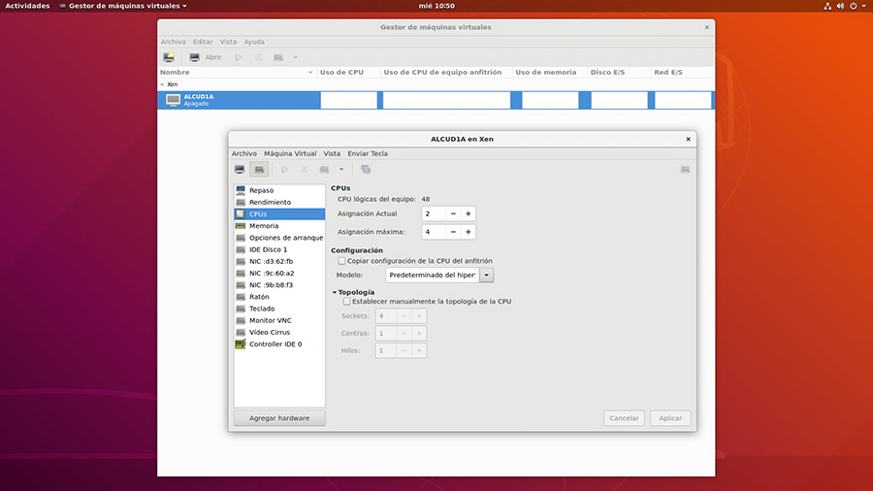The height and width of the screenshot is (491, 873).
Task: Open Editar menu in manager window
Action: tap(203, 42)
